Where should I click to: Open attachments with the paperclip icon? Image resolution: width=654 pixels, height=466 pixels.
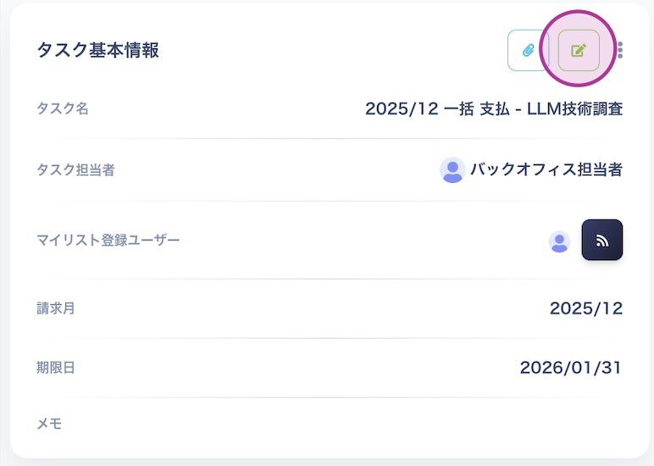tap(528, 51)
